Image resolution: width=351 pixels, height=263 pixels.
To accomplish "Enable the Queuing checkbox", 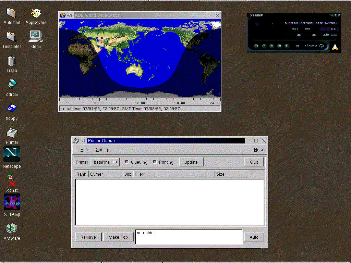I will click(x=127, y=162).
